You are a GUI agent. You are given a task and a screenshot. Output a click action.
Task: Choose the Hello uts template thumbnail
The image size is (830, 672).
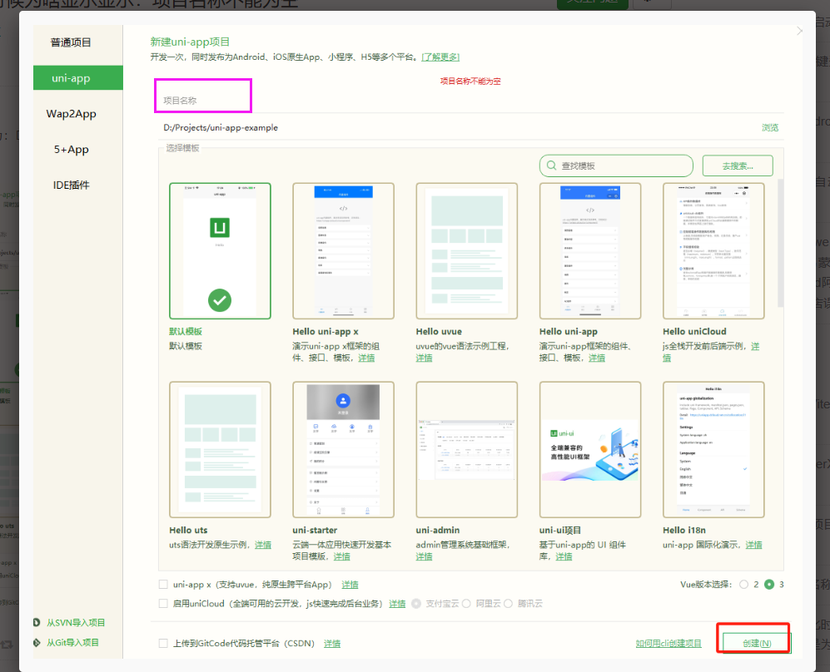[x=220, y=449]
